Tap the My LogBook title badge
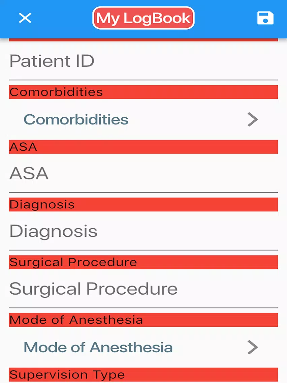The width and height of the screenshot is (287, 383). (143, 18)
